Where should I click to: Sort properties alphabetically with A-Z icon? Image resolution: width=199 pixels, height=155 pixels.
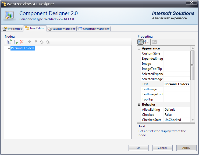(x=147, y=42)
